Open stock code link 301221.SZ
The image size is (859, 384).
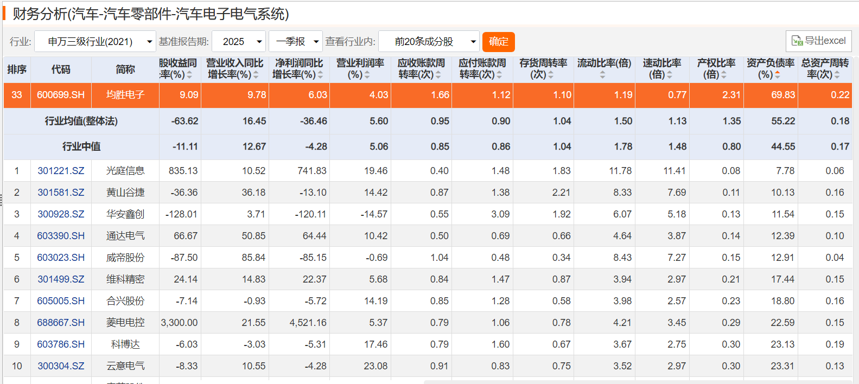coord(61,171)
